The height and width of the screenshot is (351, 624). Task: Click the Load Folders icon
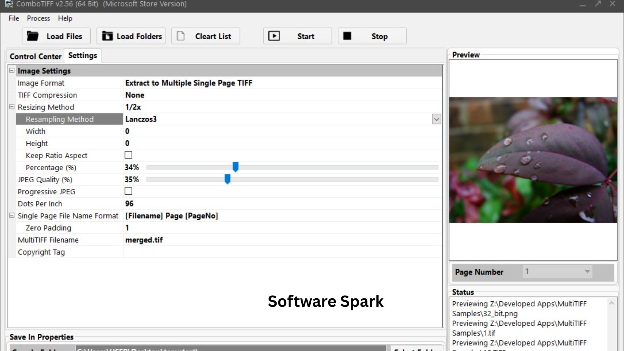coord(107,36)
